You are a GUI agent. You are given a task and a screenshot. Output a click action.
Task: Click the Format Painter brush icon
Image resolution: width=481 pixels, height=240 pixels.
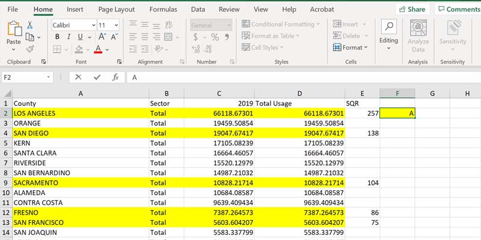[x=30, y=48]
